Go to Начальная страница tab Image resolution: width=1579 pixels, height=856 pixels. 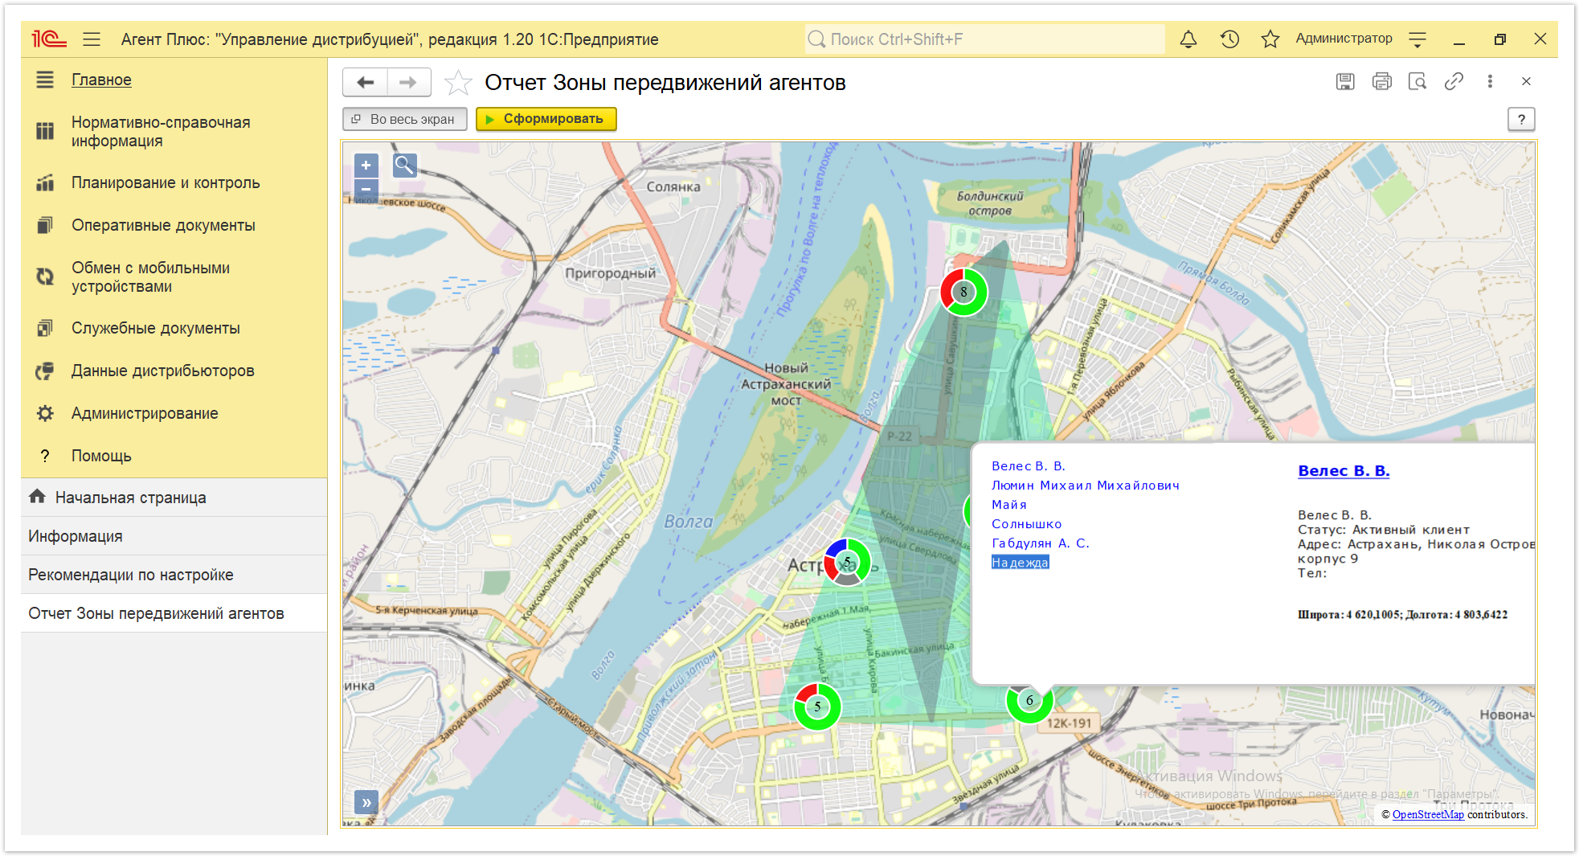click(174, 498)
